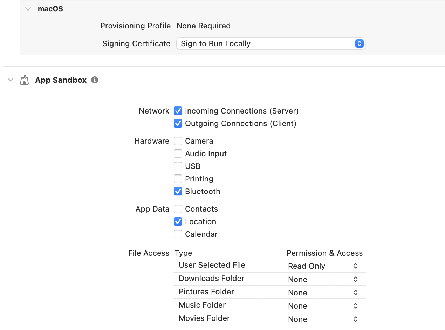Turn off Bluetooth access

(x=178, y=191)
